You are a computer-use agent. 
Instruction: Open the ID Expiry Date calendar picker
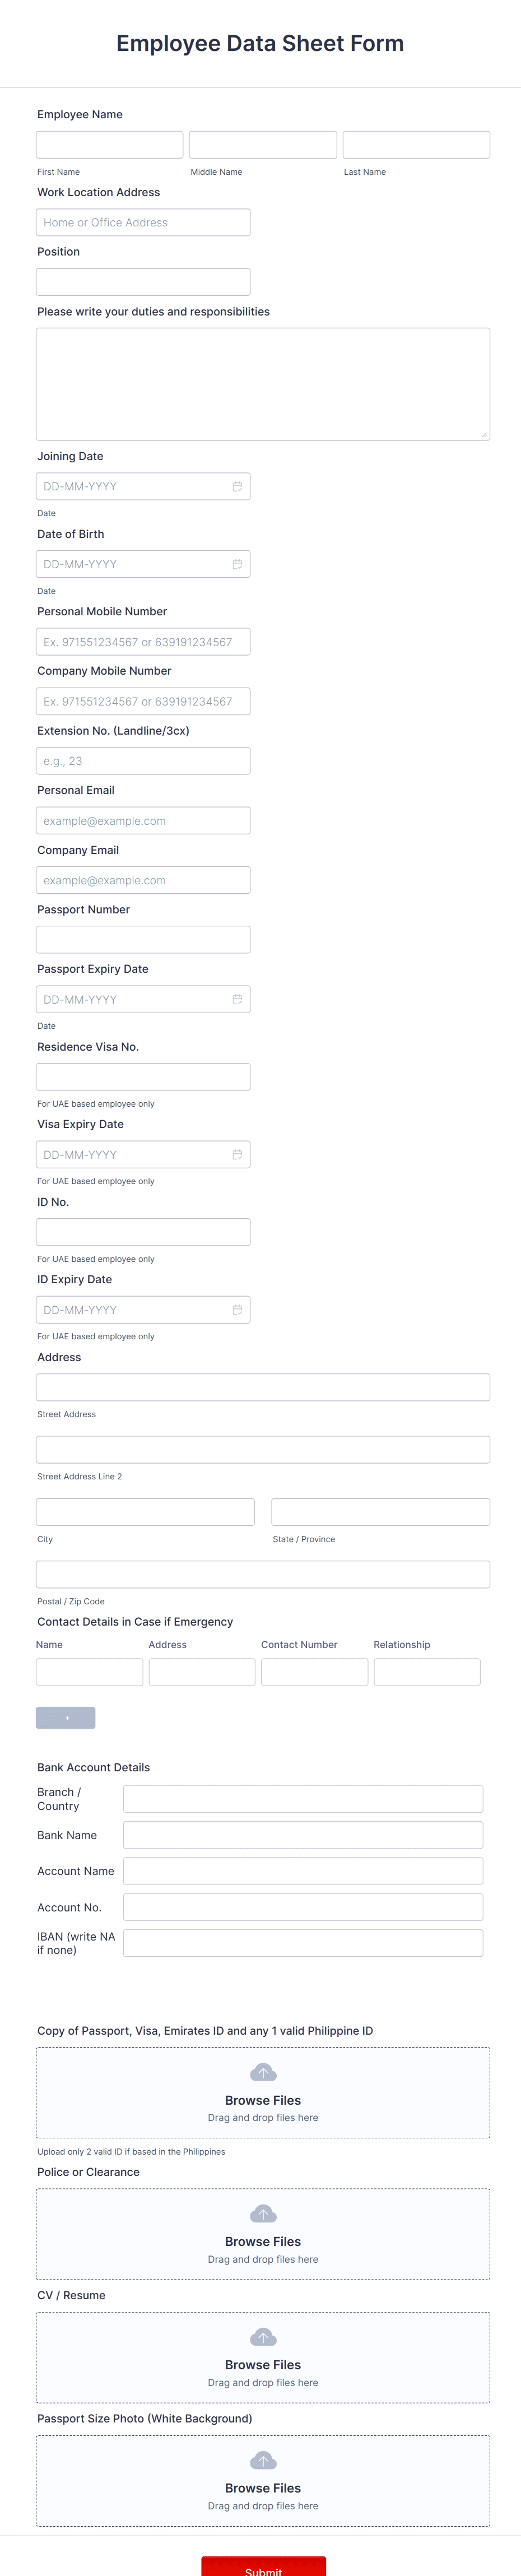(238, 1309)
